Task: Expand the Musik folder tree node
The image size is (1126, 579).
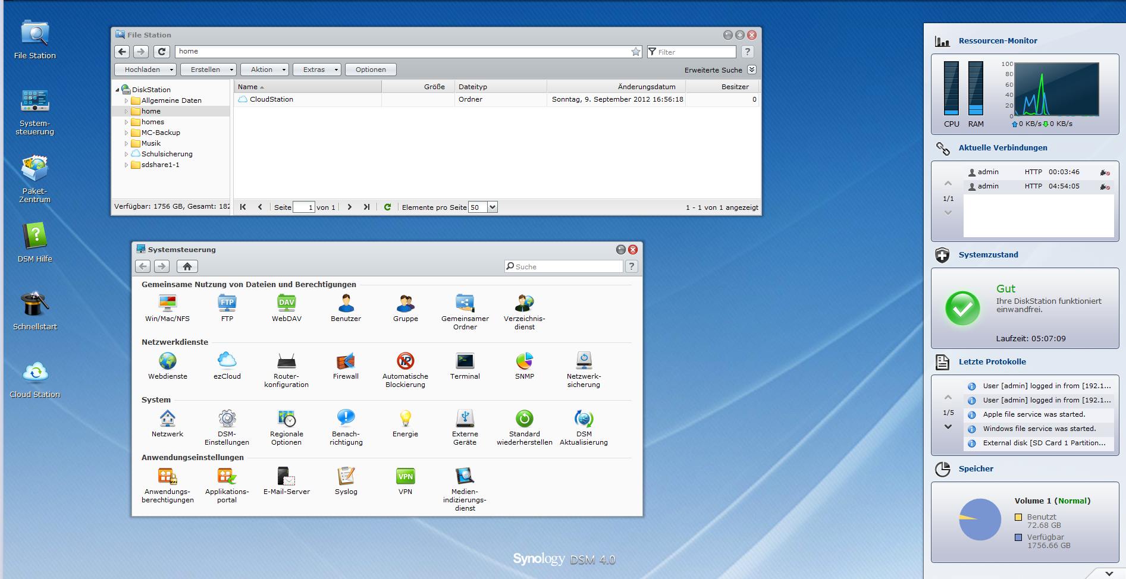Action: click(x=126, y=143)
